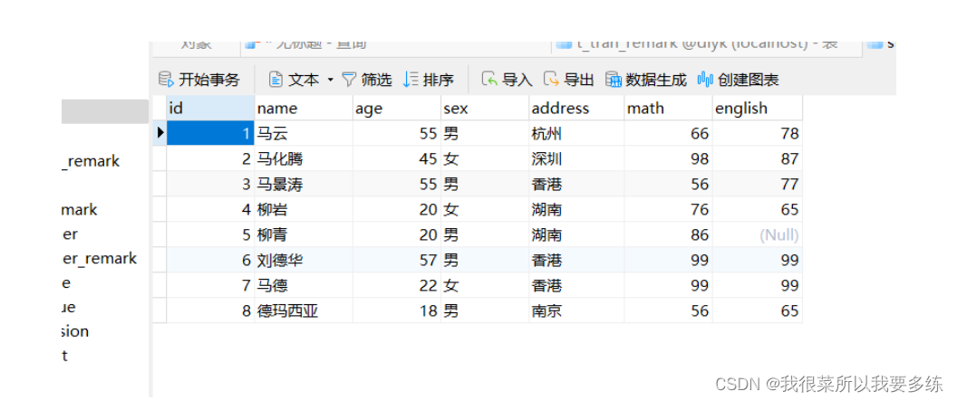
Task: Click the name cell 马化腾
Action: point(304,158)
